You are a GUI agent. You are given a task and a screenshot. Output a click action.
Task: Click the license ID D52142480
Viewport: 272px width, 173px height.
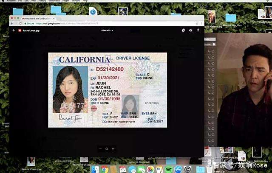pyautogui.click(x=110, y=69)
